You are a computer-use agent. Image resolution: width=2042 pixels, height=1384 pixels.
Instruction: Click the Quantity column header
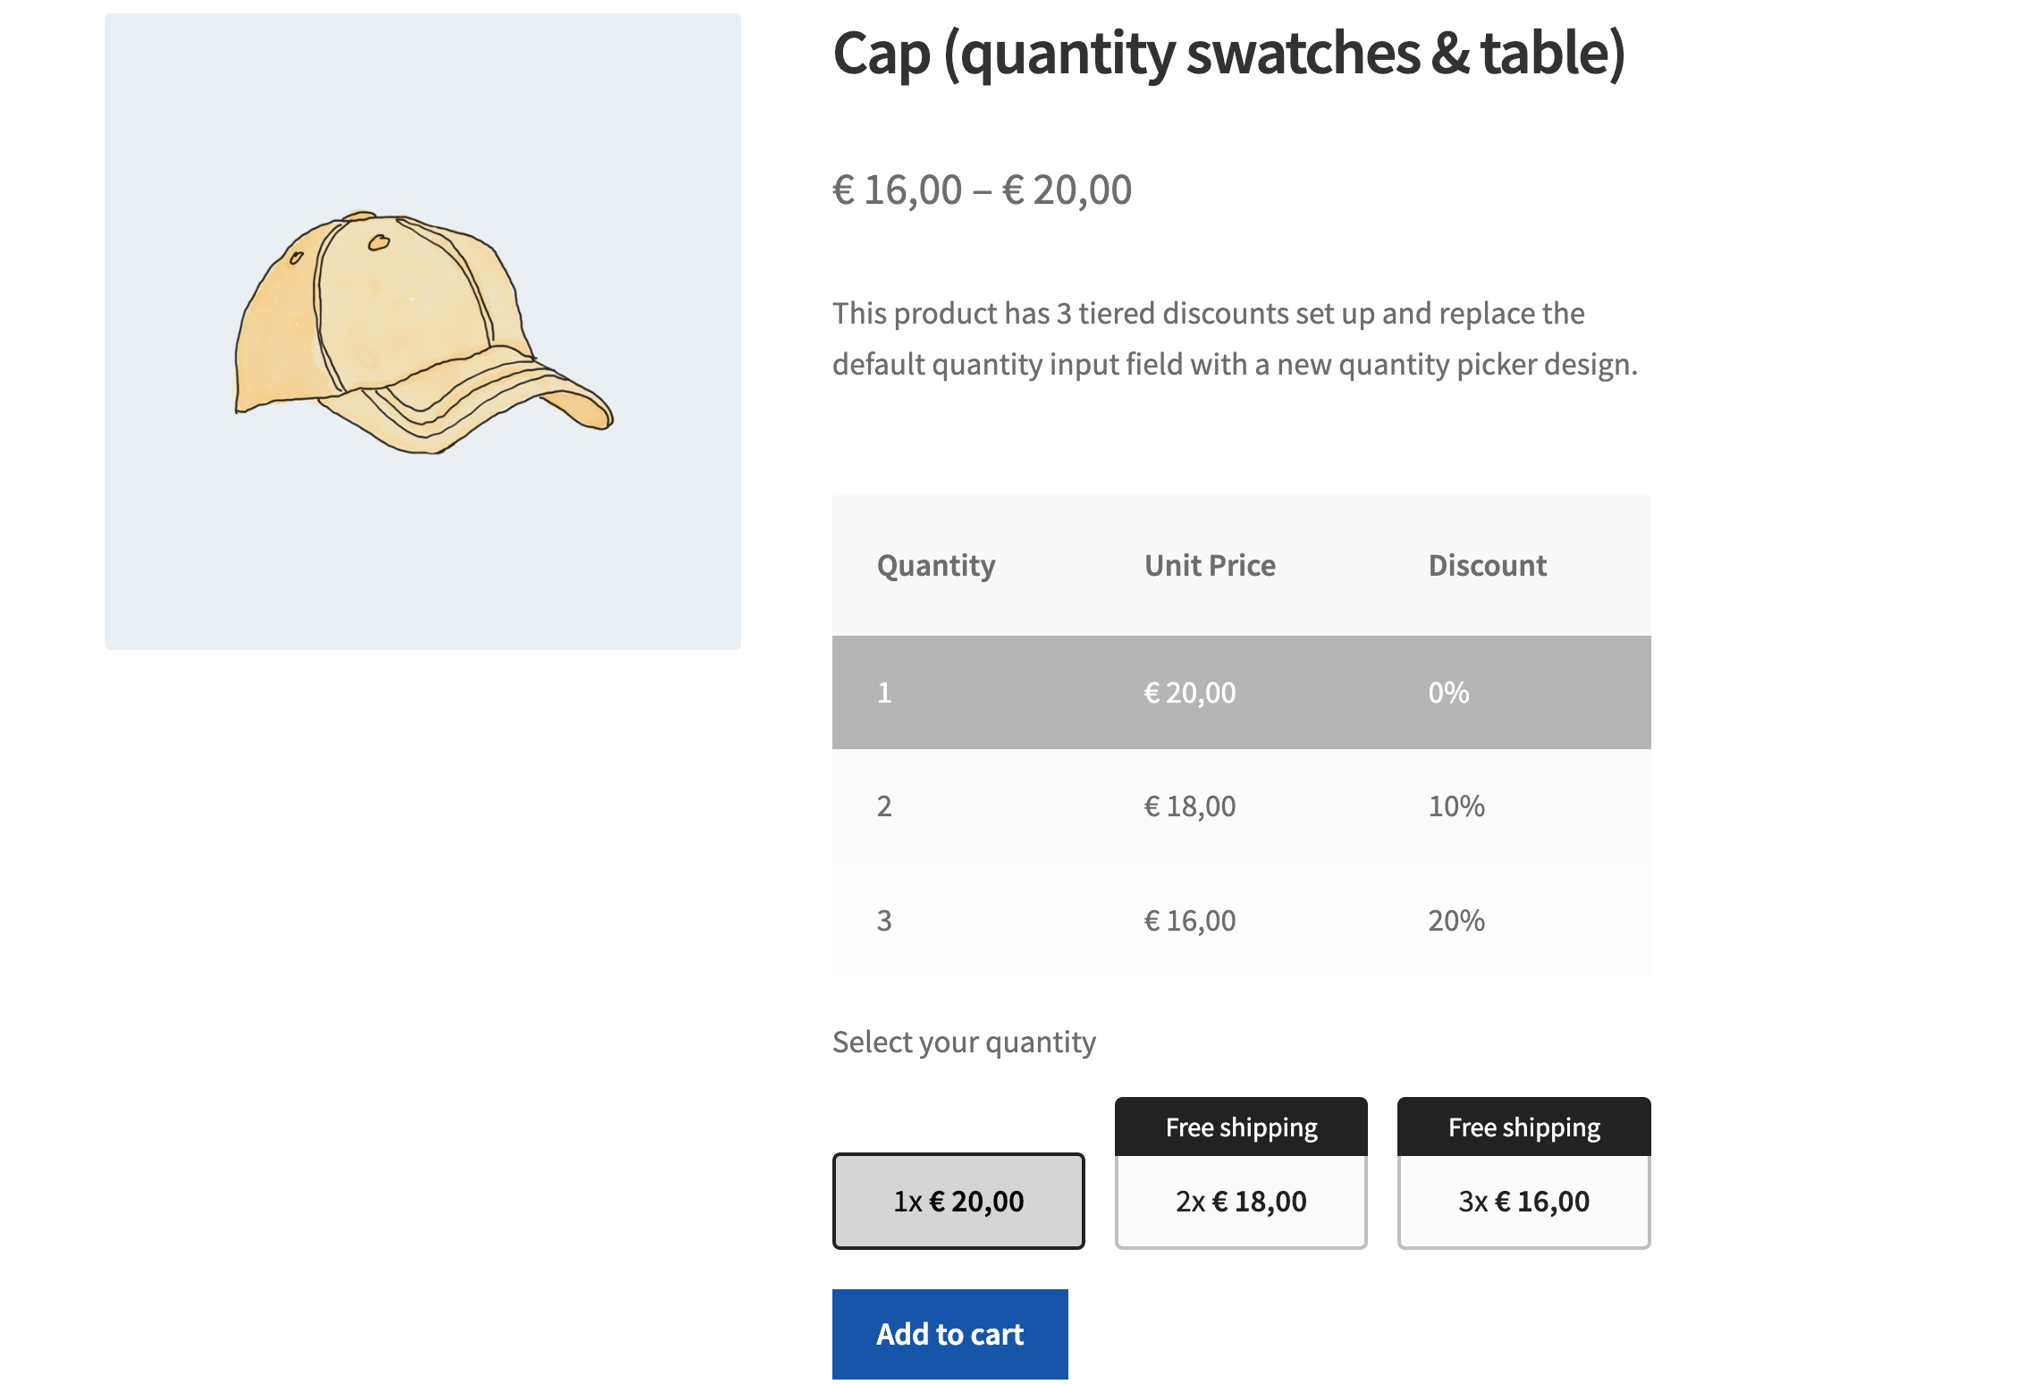click(x=936, y=565)
